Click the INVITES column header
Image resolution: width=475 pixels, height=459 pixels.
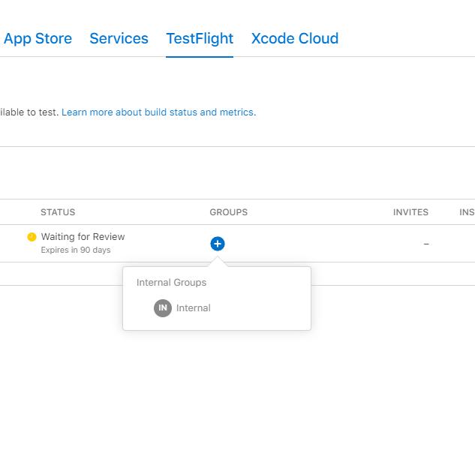point(410,212)
